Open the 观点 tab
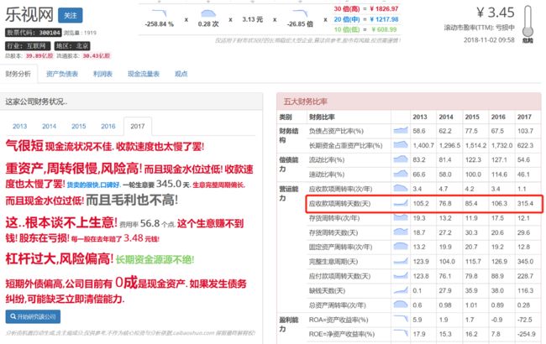546x344 pixels. click(x=181, y=74)
